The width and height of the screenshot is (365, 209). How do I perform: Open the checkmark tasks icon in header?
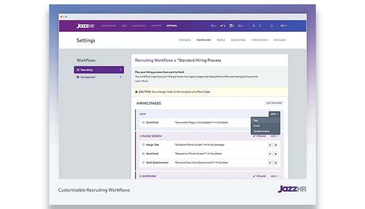tap(223, 25)
